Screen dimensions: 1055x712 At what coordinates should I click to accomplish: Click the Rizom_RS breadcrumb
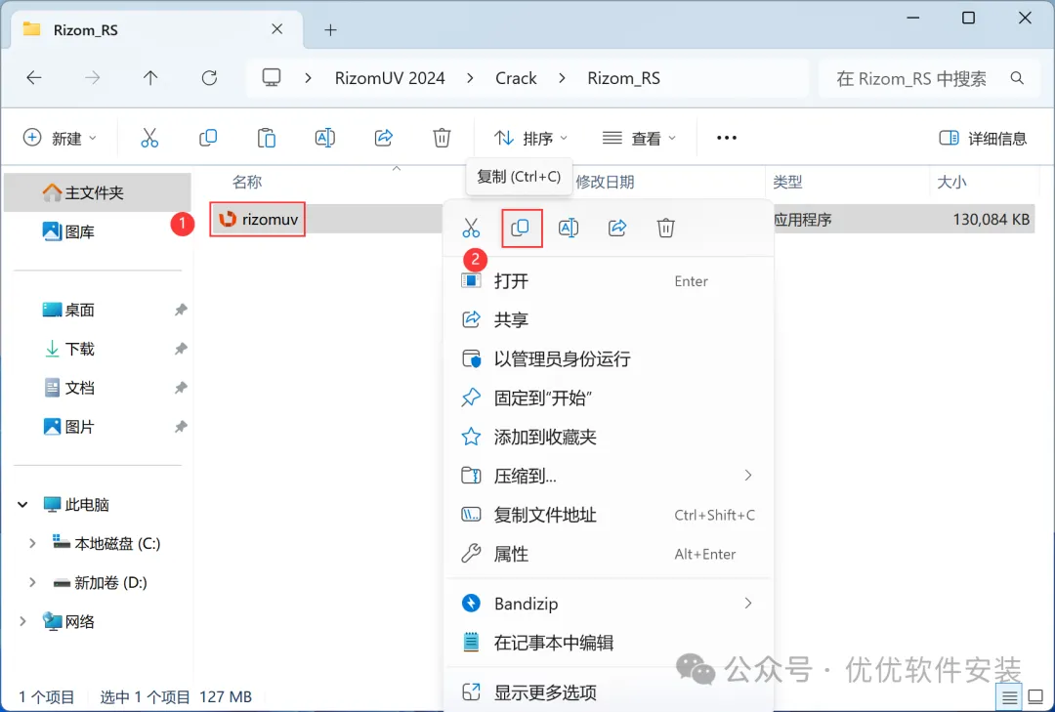(623, 78)
